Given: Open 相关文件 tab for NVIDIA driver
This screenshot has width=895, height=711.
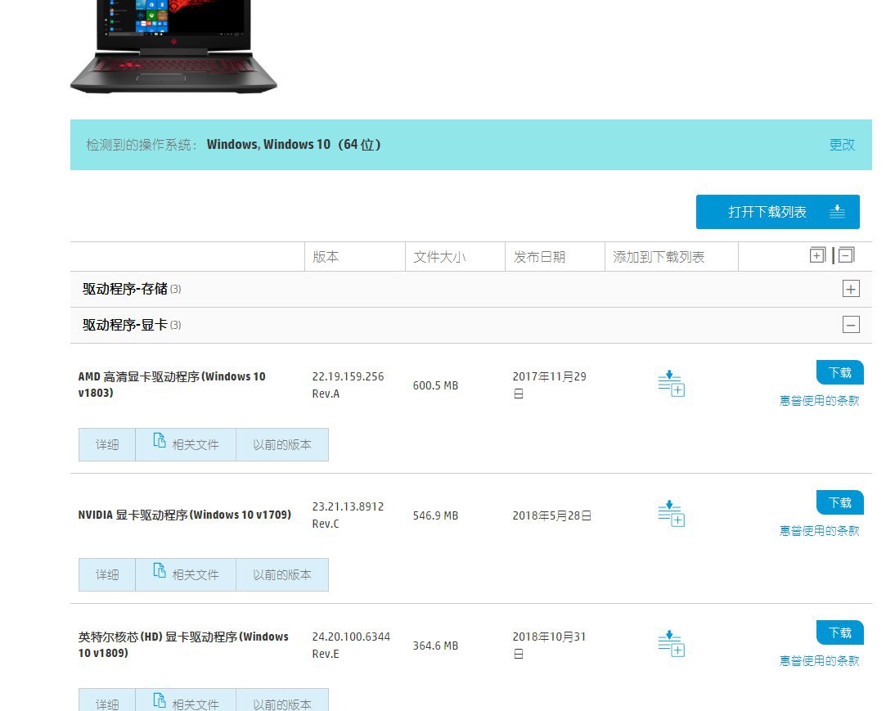Looking at the screenshot, I should (186, 574).
